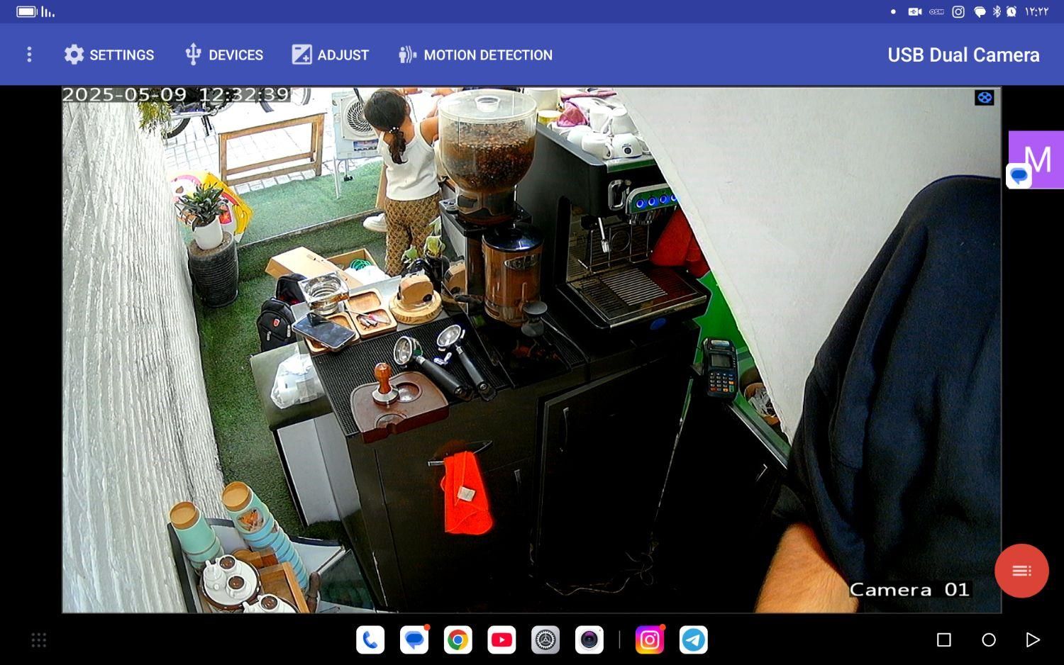Open the USB Devices menu

tap(223, 55)
